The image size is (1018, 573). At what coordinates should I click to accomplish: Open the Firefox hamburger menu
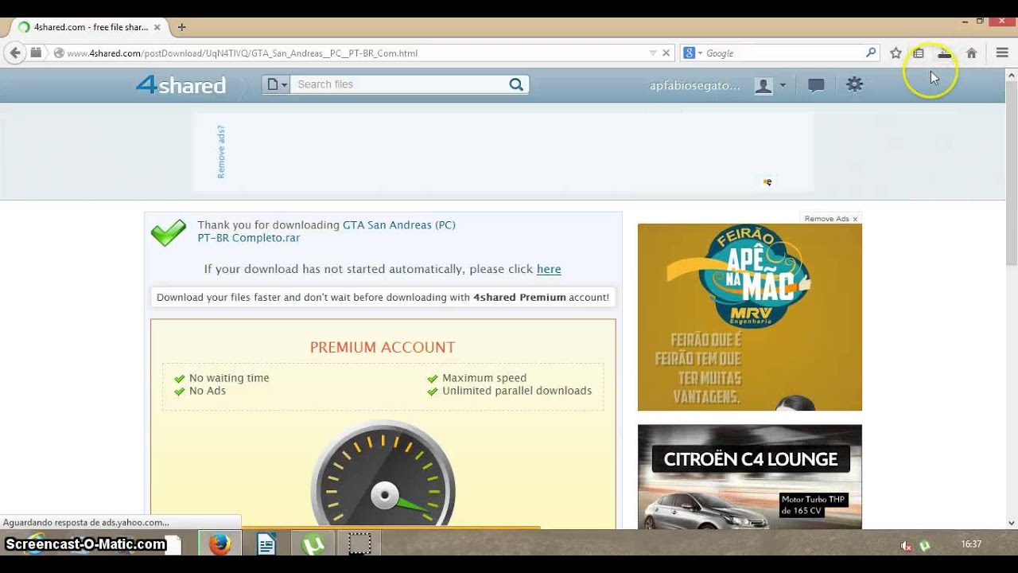coord(1002,53)
